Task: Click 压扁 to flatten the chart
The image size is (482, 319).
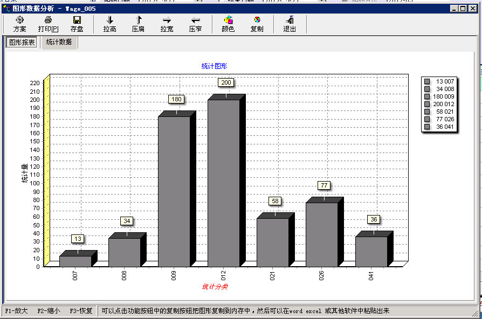Action: coord(138,24)
